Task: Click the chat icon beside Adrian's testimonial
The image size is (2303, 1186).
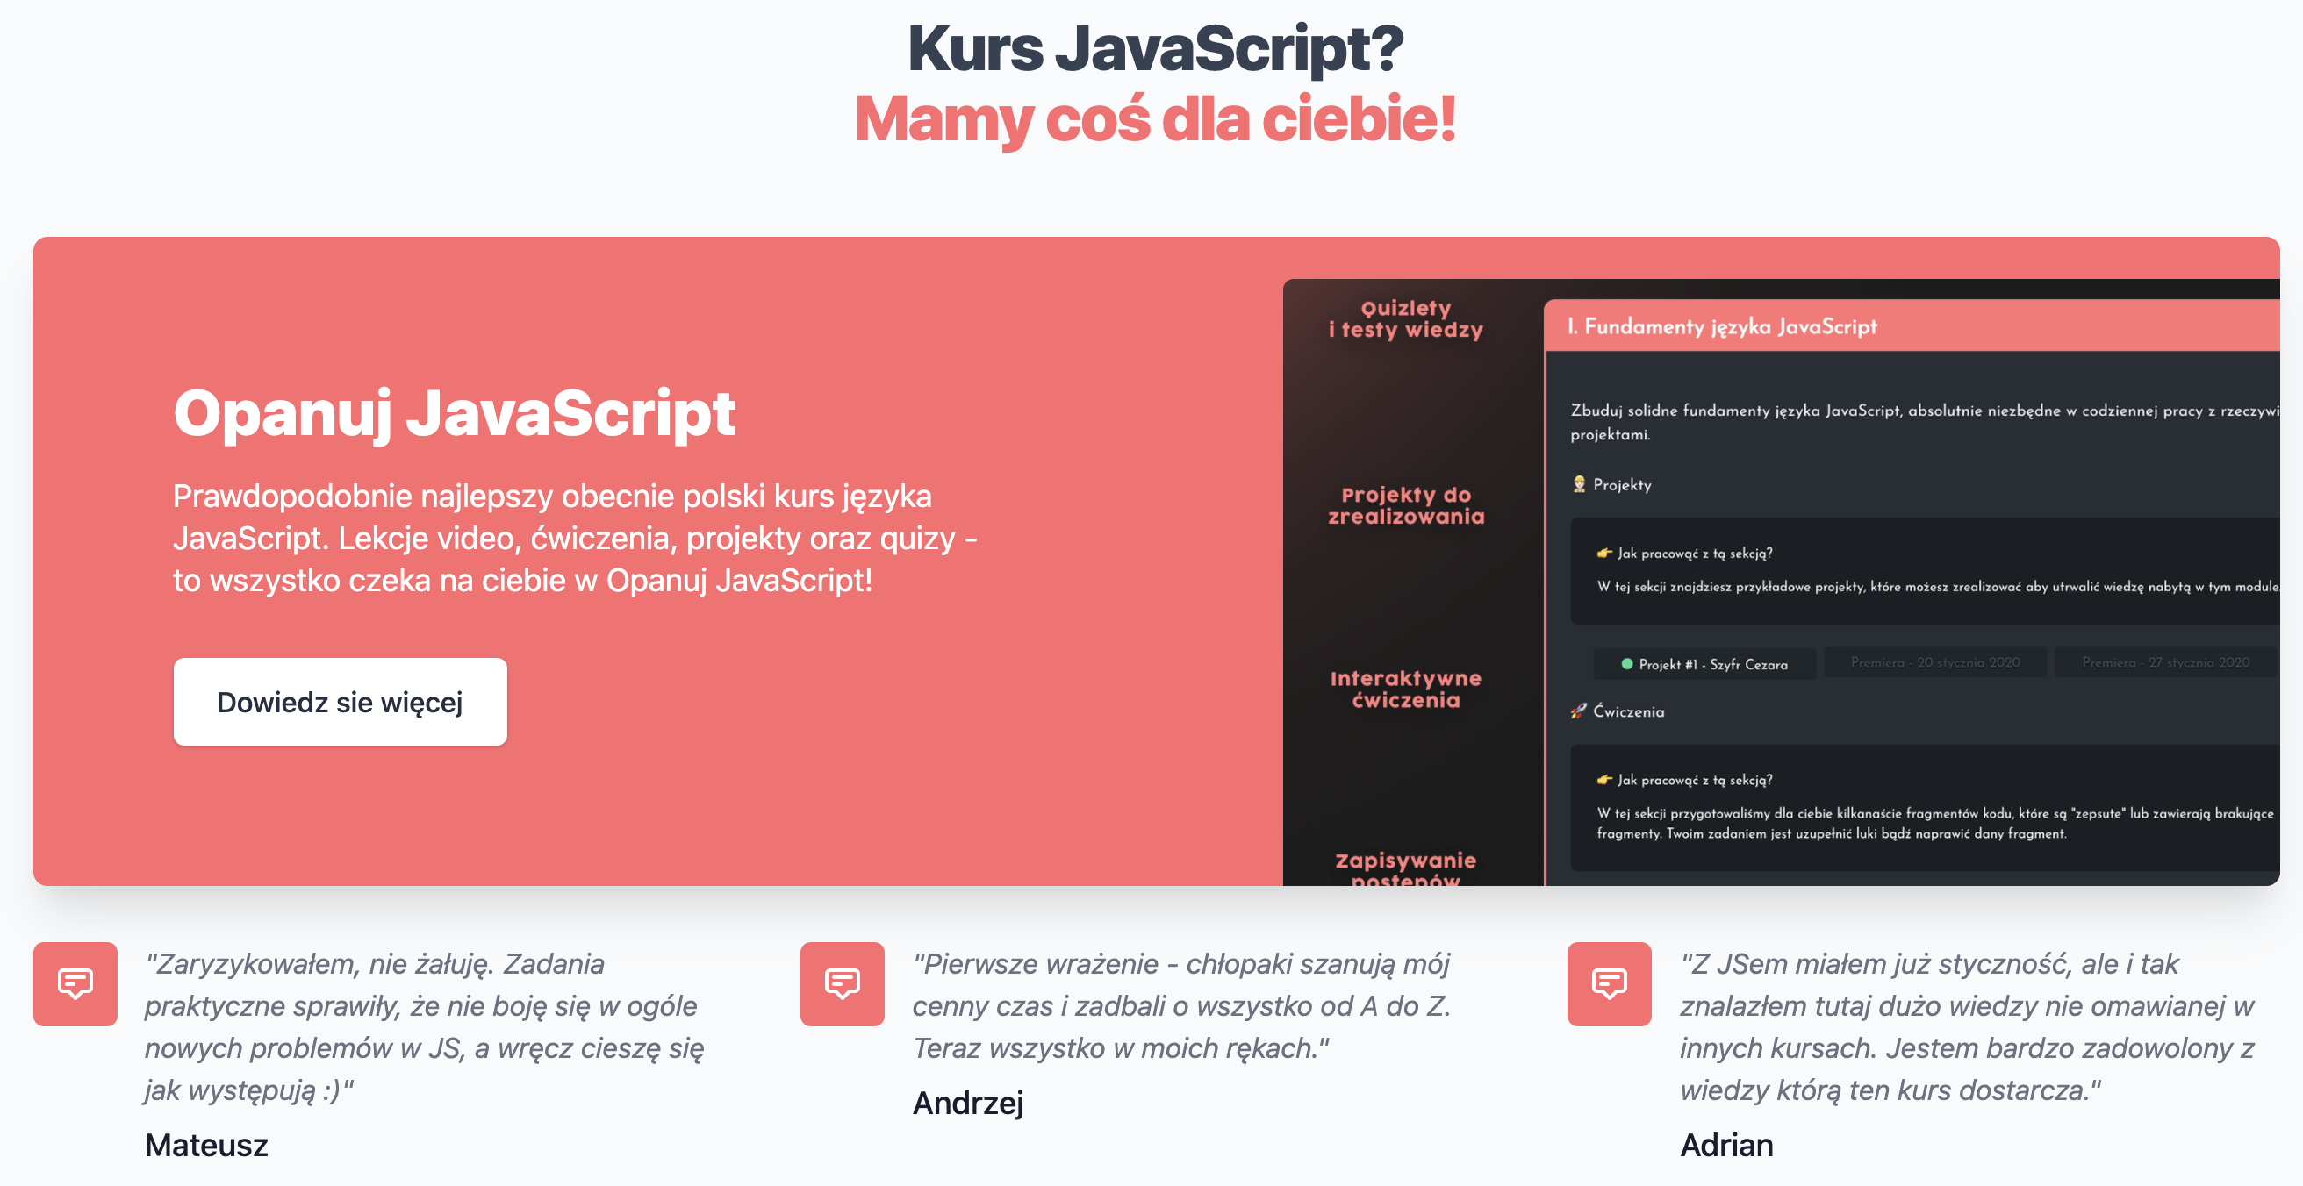Action: 1610,983
